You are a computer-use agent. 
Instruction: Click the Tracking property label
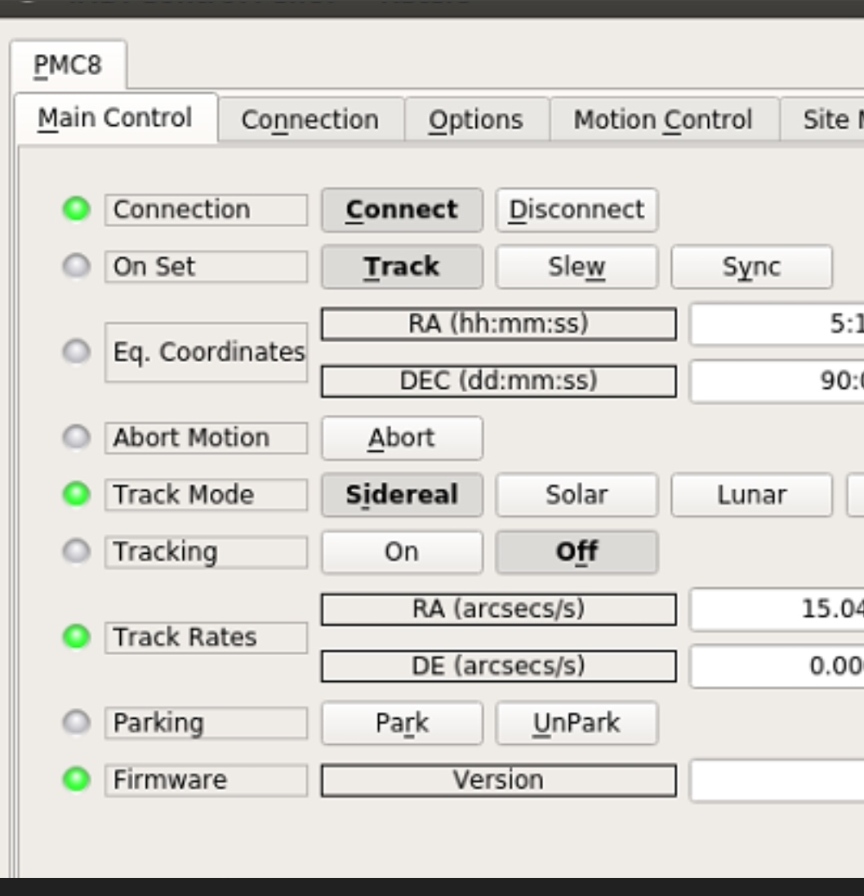click(207, 552)
